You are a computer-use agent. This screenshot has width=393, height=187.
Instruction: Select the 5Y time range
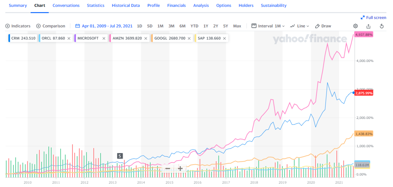pyautogui.click(x=225, y=26)
